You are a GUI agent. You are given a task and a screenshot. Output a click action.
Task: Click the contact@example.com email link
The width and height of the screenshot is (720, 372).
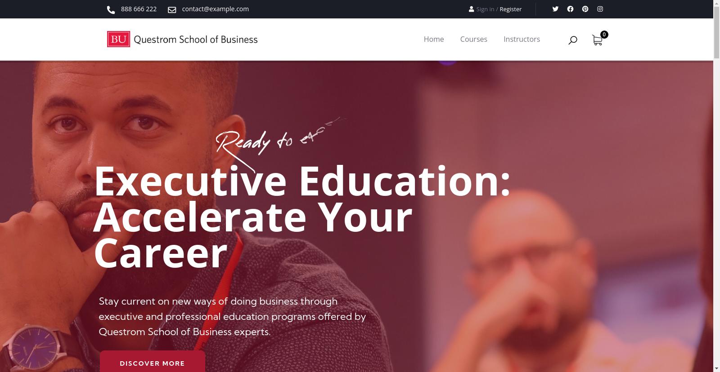click(215, 9)
